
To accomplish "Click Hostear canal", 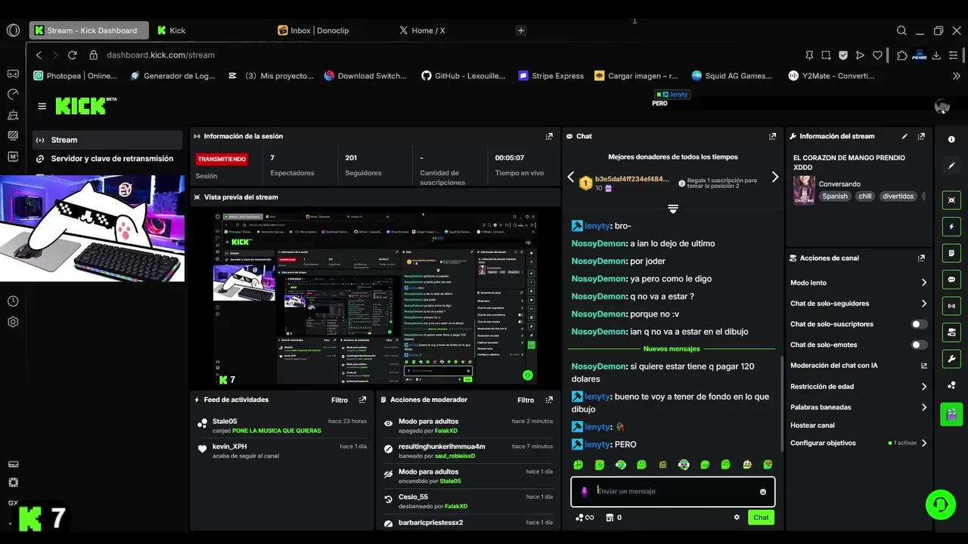I will 812,425.
